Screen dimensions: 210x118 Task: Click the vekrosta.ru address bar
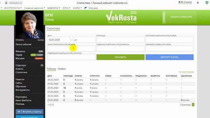tap(15, 3)
